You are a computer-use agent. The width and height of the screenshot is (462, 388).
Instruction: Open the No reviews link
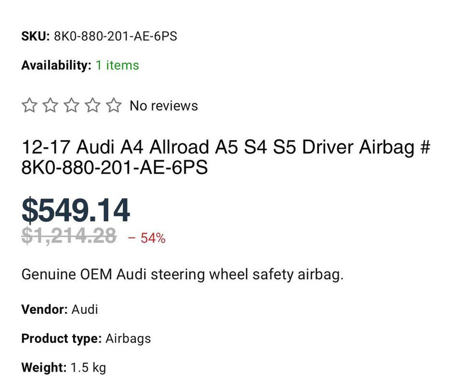(x=163, y=106)
